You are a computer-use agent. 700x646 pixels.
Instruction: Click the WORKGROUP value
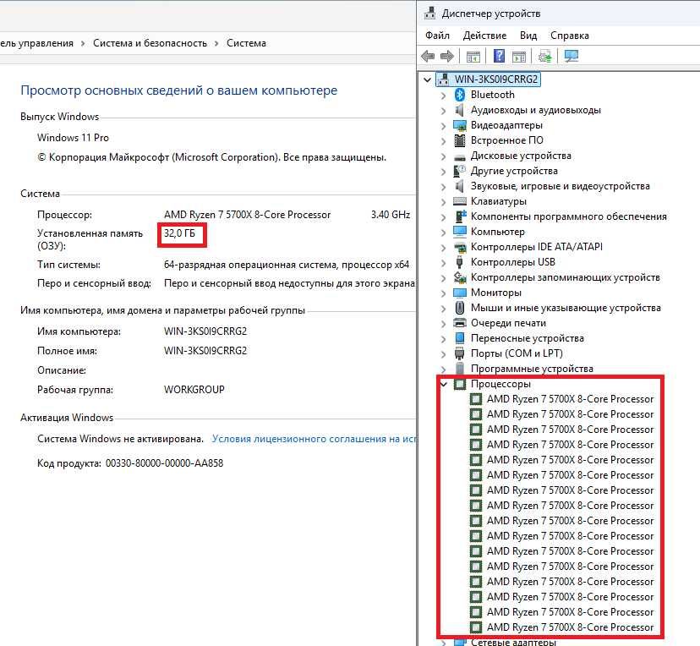[194, 389]
